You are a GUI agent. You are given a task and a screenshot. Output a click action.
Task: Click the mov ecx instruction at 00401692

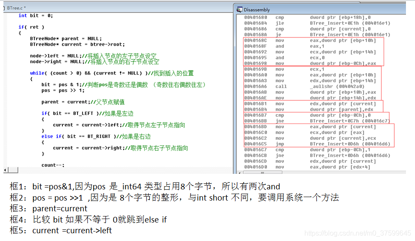pos(310,52)
